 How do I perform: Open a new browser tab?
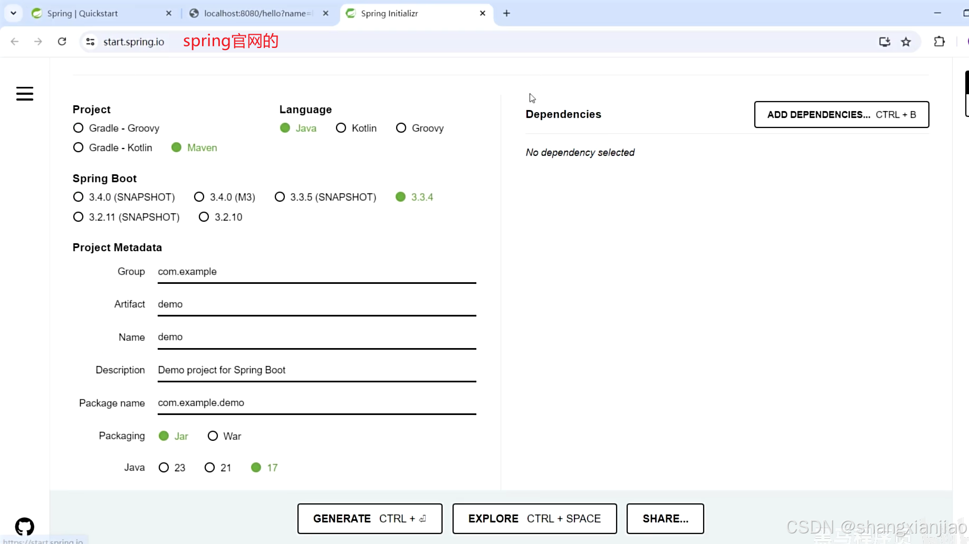[x=506, y=13]
